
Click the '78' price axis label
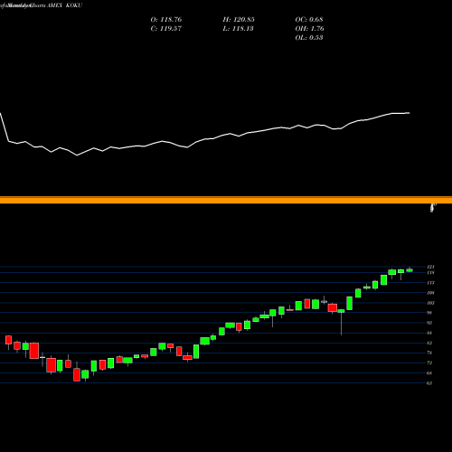(x=429, y=353)
